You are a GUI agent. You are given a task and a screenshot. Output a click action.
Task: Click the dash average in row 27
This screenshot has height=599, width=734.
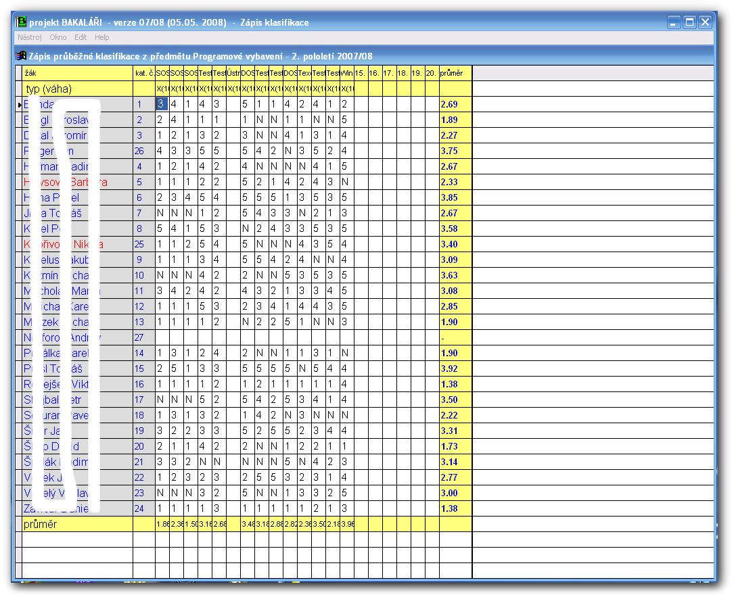point(443,338)
